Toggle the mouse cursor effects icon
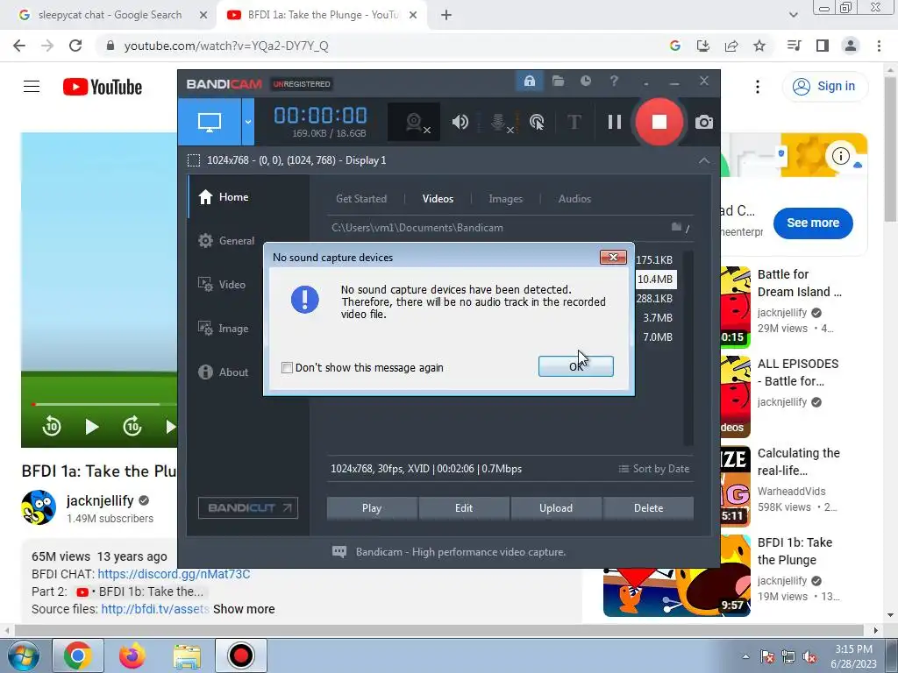 tap(537, 122)
